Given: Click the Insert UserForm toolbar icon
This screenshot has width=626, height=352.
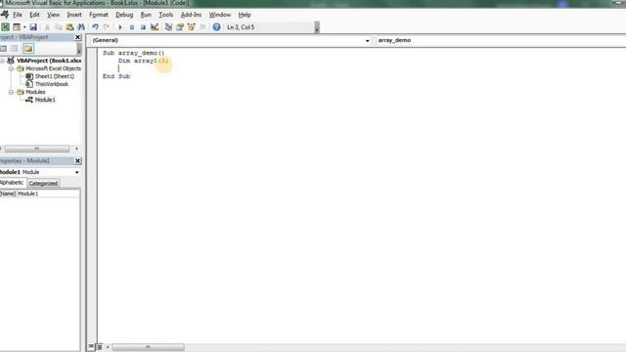Looking at the screenshot, I should (17, 27).
